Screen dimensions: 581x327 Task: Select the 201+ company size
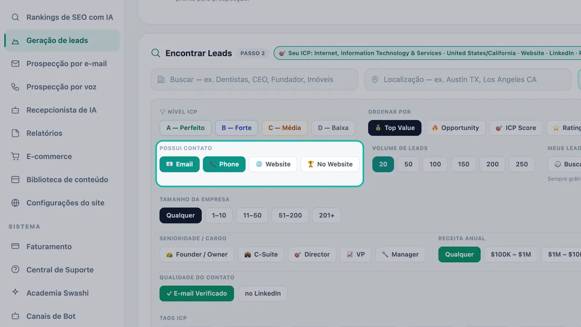(x=326, y=215)
